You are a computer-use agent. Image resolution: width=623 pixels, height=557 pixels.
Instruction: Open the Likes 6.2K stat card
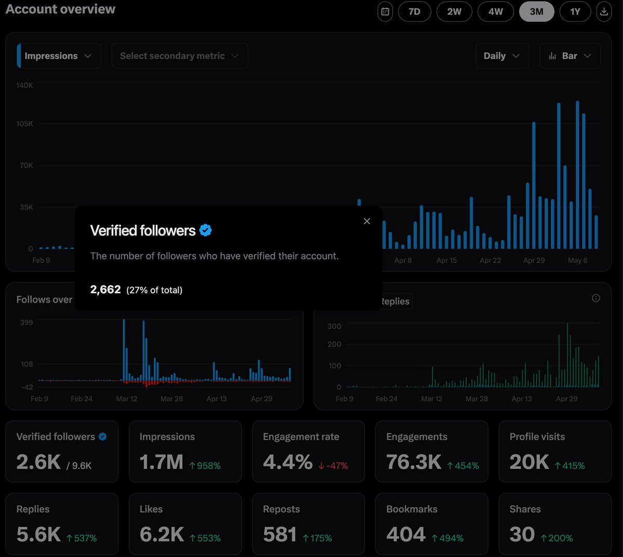[185, 524]
